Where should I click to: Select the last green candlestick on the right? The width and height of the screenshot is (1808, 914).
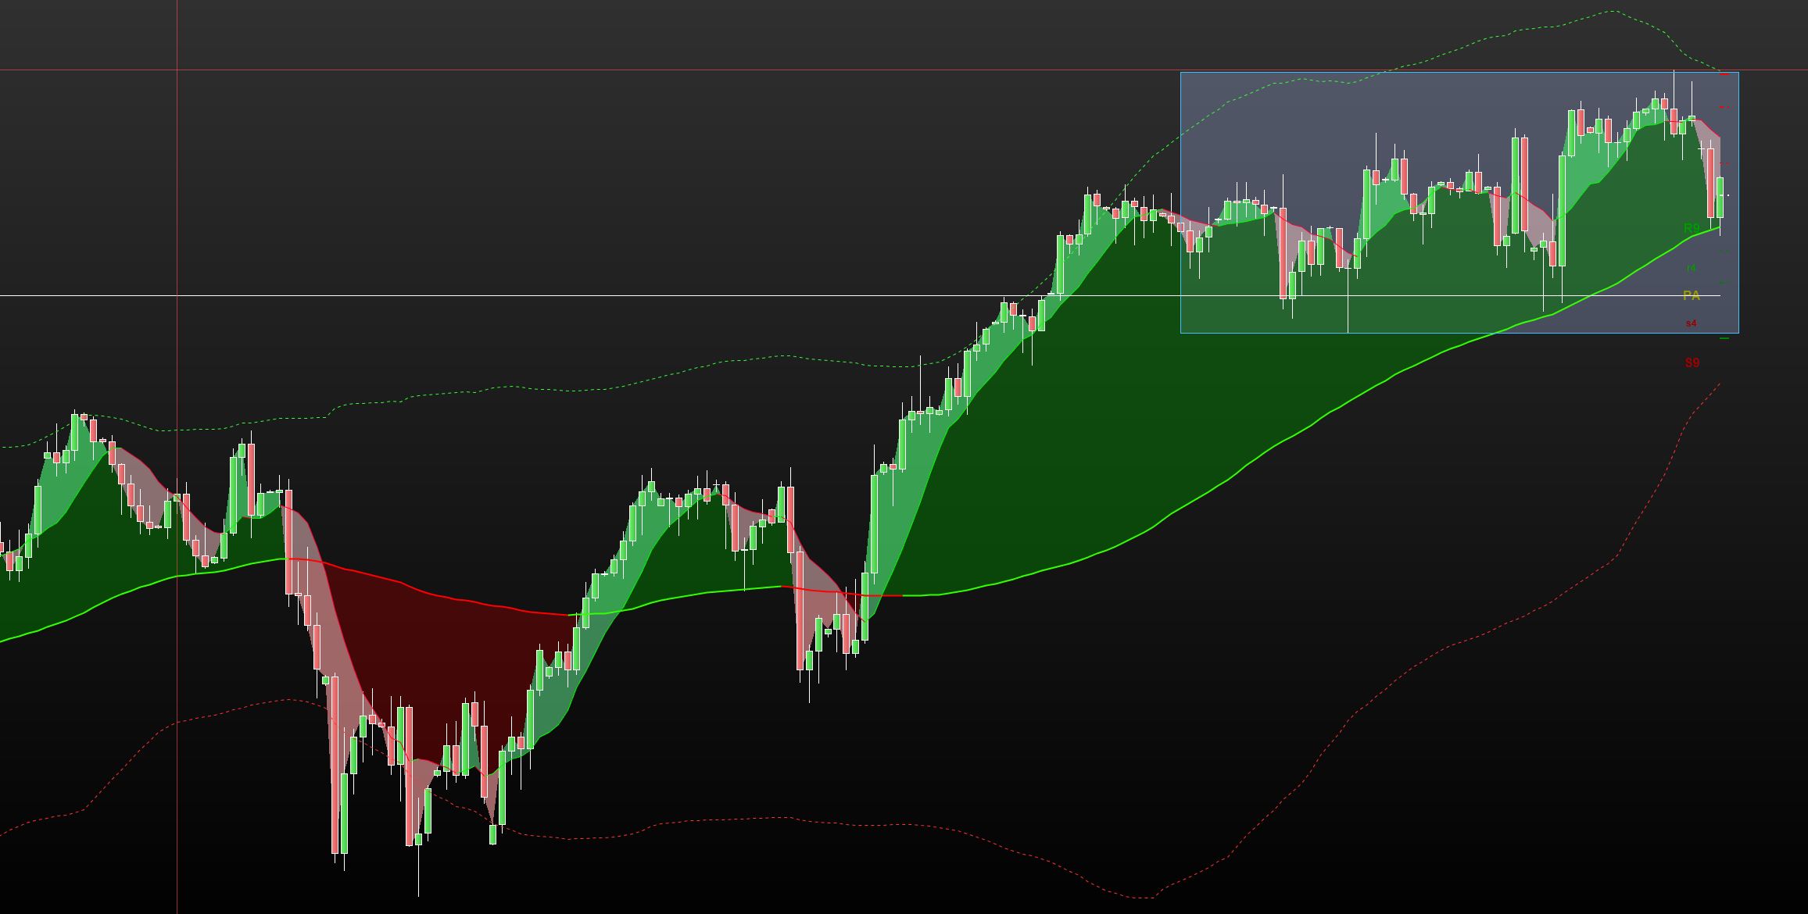1720,197
